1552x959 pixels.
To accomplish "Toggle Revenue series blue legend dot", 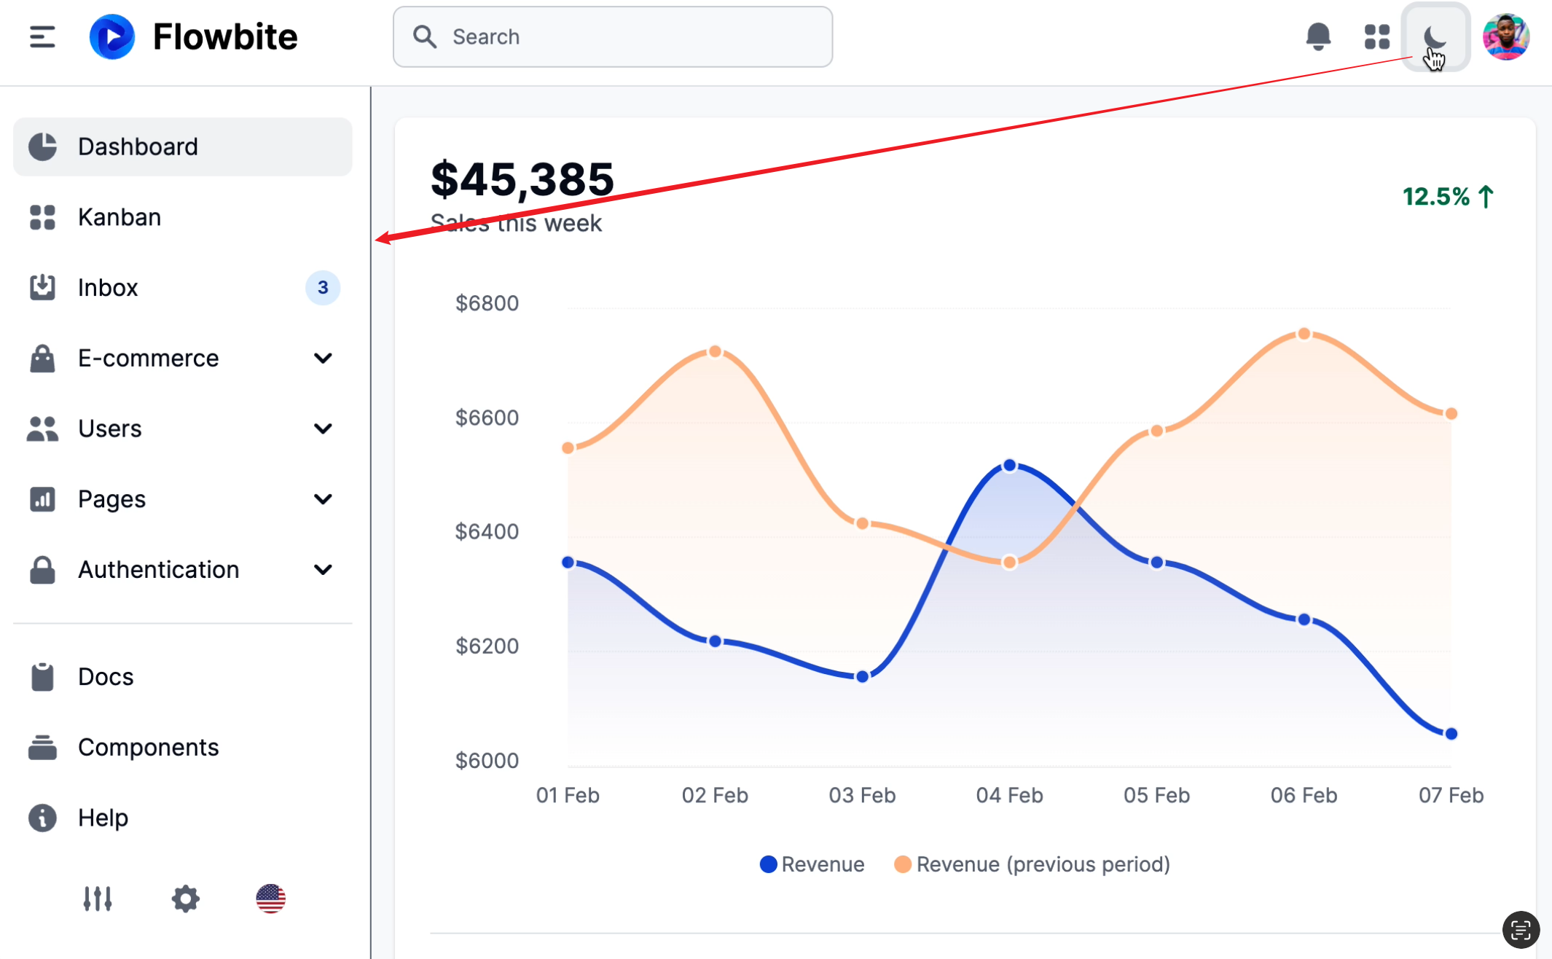I will coord(768,864).
